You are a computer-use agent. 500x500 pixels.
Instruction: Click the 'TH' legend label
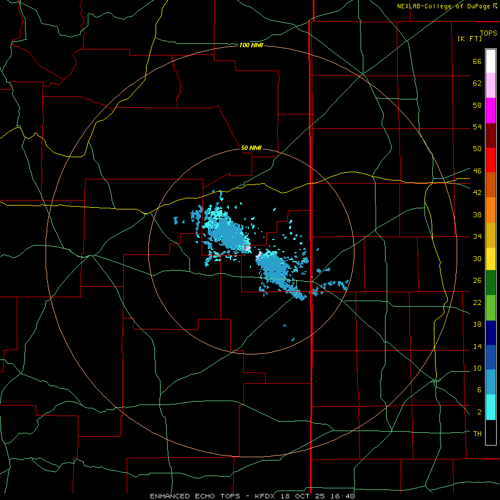coord(477,433)
